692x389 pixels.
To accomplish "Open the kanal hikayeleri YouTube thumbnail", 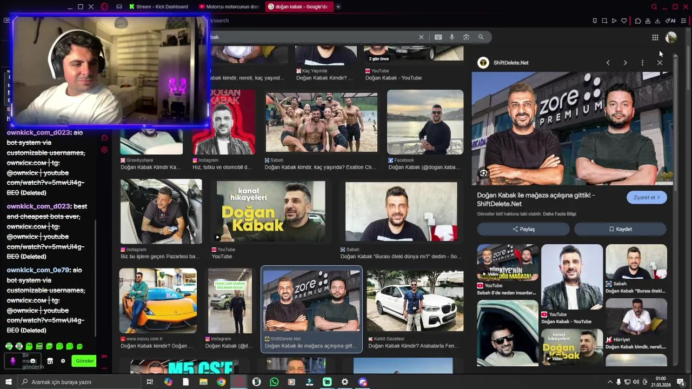I will (x=271, y=211).
